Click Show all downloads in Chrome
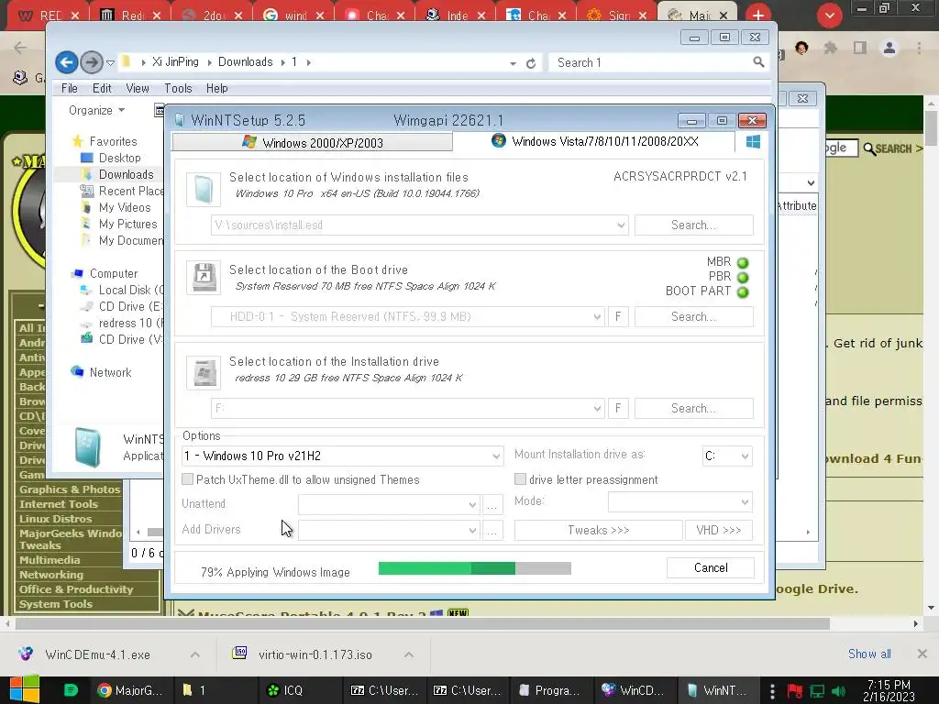This screenshot has height=704, width=939. tap(869, 654)
